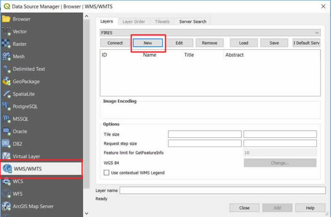Image resolution: width=331 pixels, height=217 pixels.
Task: Select the Raster layer icon
Action: [x=6, y=44]
